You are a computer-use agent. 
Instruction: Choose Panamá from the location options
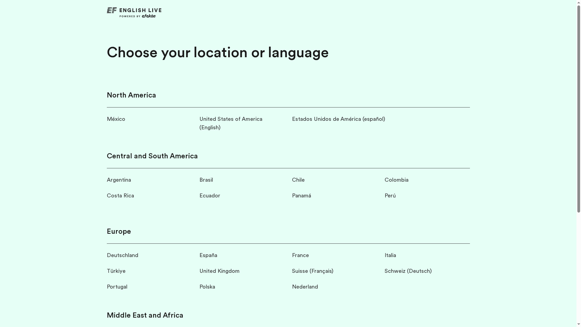pos(301,196)
